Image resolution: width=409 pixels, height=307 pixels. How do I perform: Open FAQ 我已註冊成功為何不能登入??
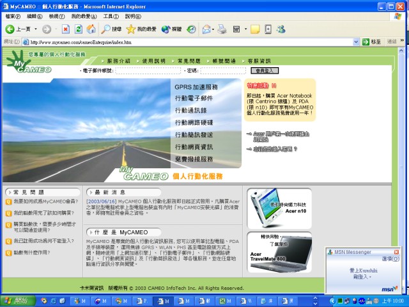click(x=43, y=240)
